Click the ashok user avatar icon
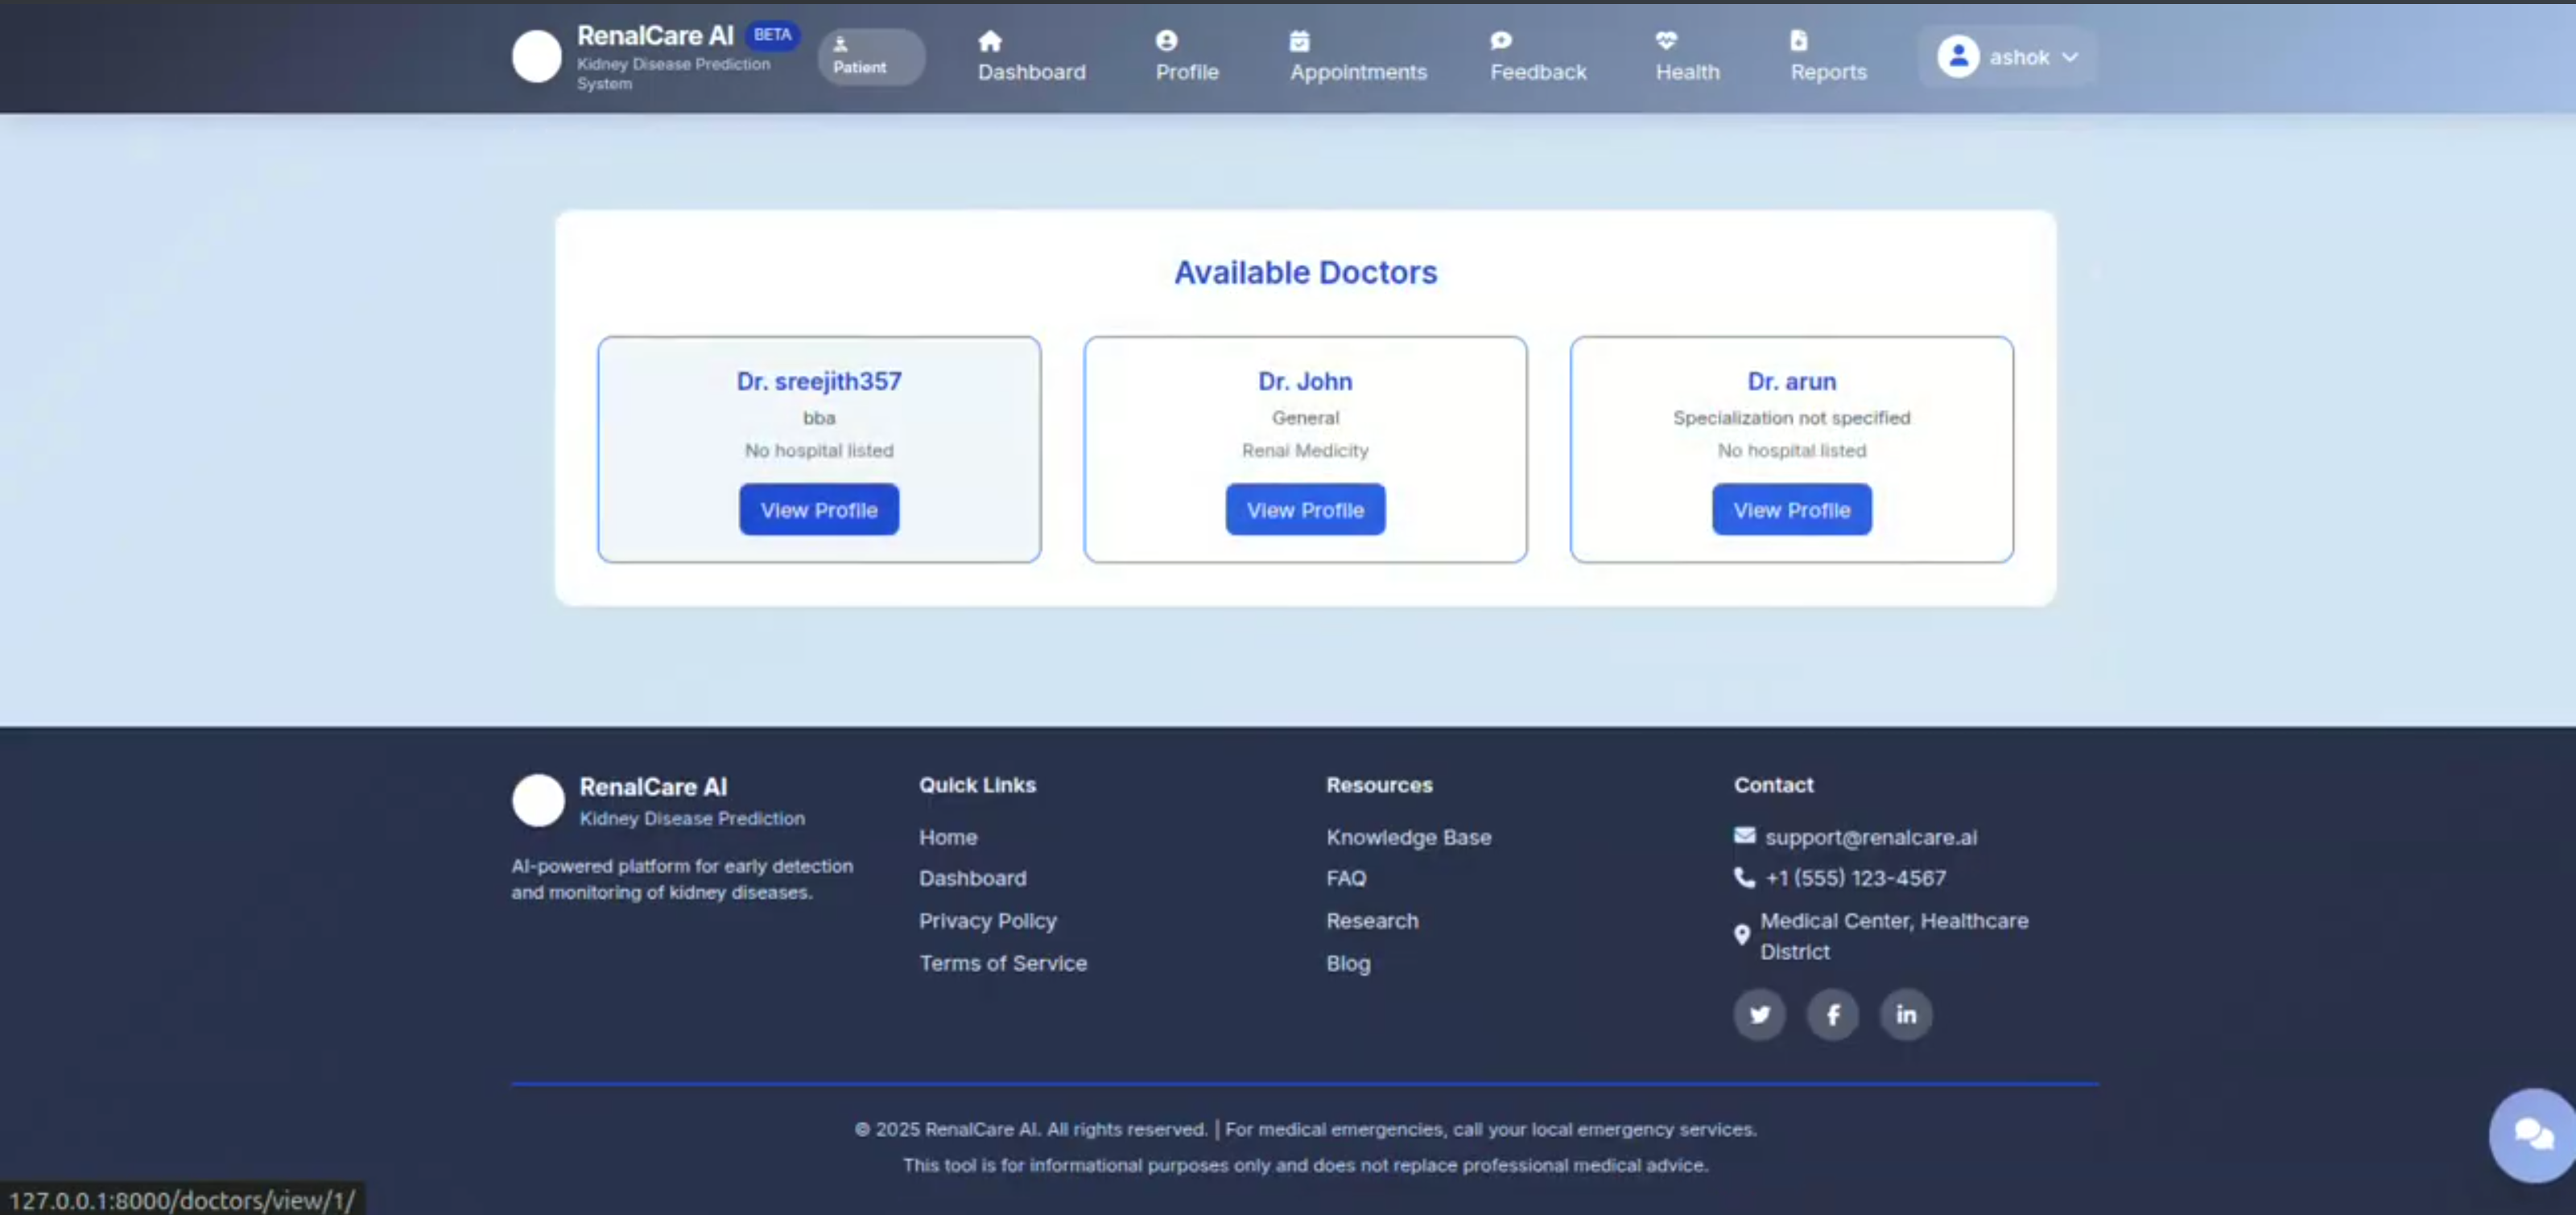This screenshot has width=2576, height=1215. [x=1958, y=57]
